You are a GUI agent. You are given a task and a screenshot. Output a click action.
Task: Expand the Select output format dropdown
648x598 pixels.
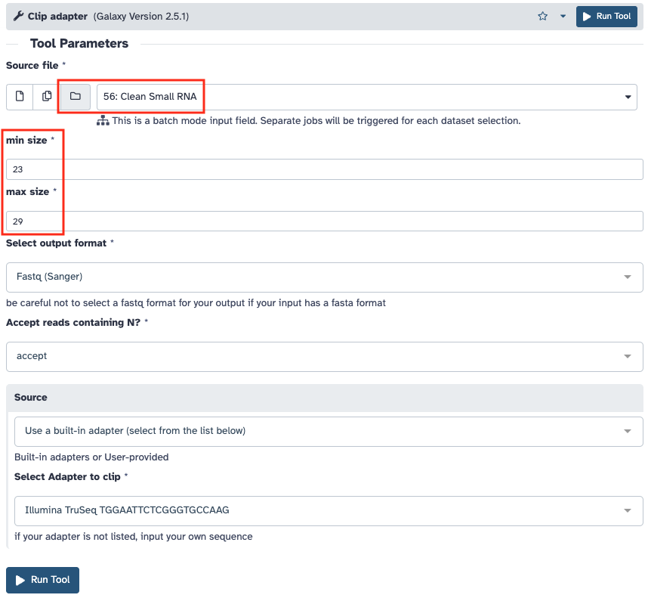point(324,277)
